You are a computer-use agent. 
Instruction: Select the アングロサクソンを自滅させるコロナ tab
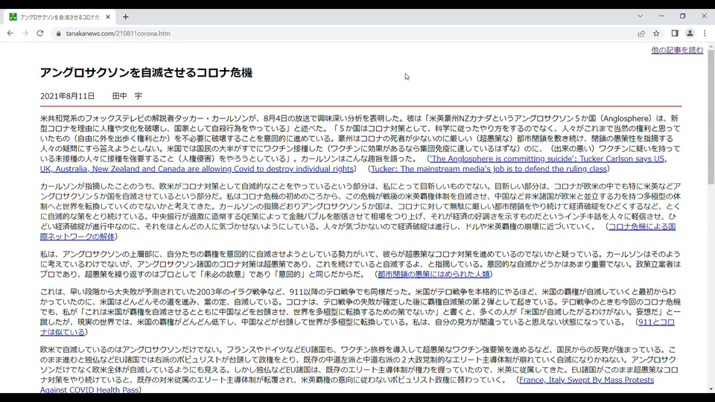point(60,17)
